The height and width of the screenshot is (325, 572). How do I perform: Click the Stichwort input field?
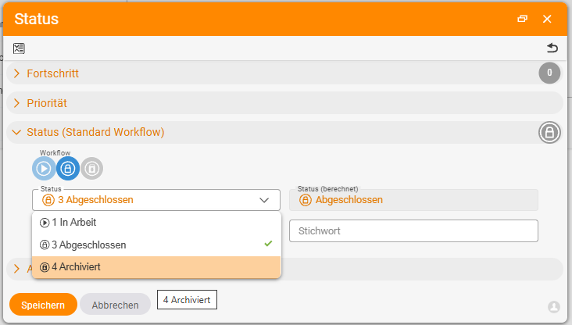(413, 231)
